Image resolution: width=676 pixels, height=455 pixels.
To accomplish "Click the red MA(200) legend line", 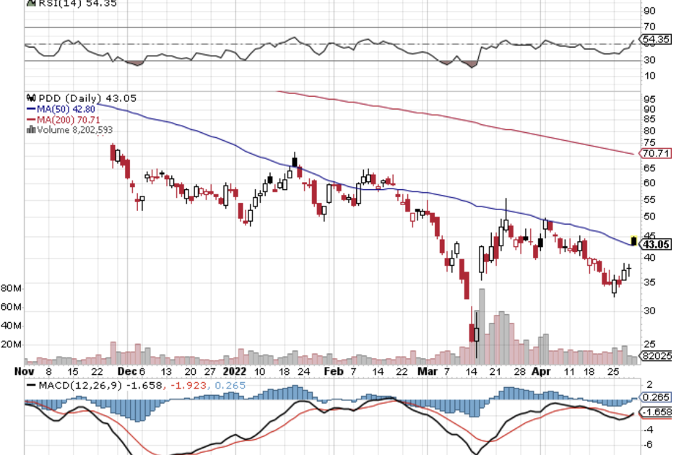I will click(x=30, y=119).
